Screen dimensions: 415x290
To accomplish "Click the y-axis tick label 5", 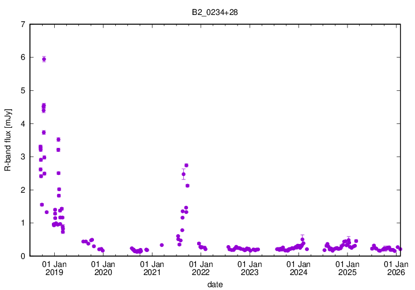I will point(22,90).
